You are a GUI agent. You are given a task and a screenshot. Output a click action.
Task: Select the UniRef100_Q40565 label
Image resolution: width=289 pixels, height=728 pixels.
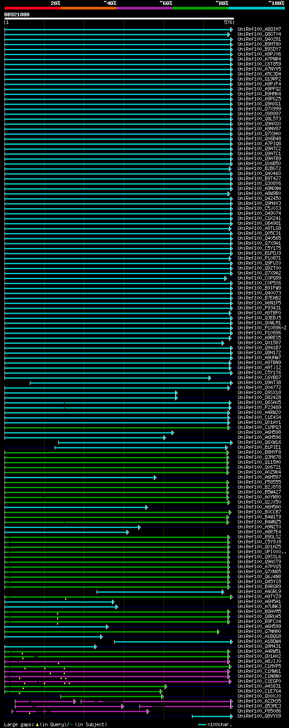click(259, 238)
